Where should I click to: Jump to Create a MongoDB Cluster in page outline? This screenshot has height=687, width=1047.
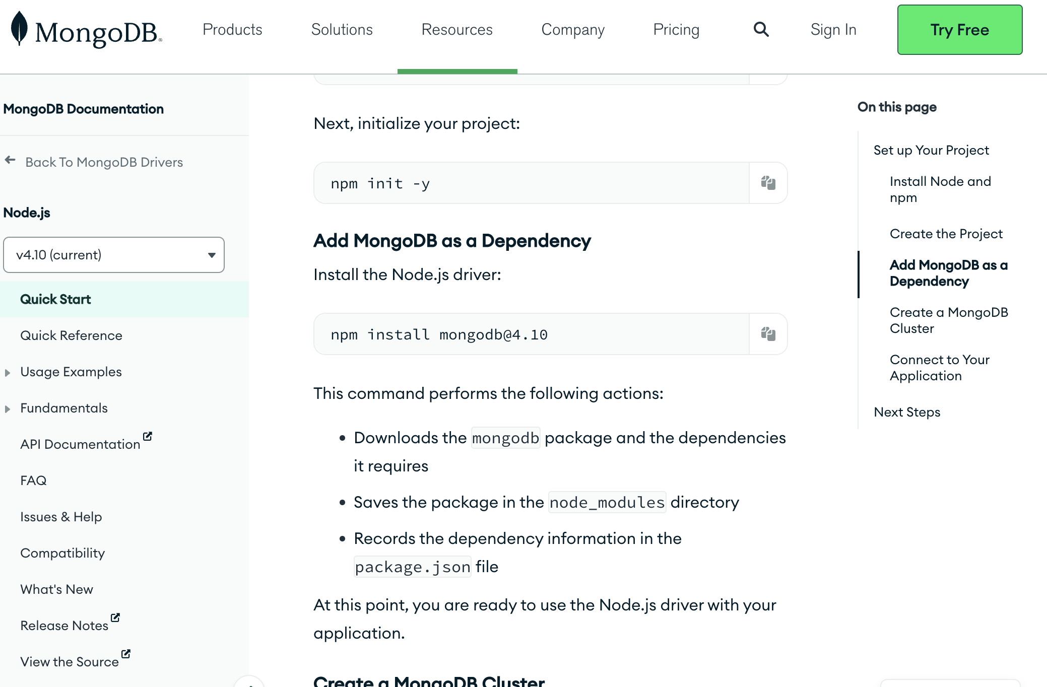[x=949, y=320]
